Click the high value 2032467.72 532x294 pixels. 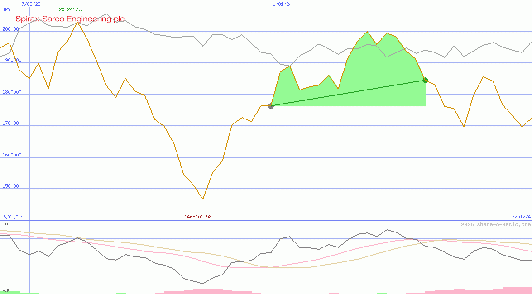(72, 9)
